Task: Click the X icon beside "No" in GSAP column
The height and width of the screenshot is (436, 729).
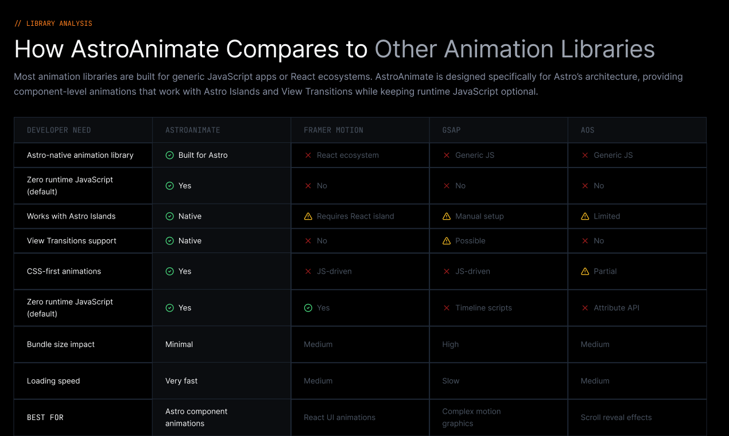Action: point(447,186)
